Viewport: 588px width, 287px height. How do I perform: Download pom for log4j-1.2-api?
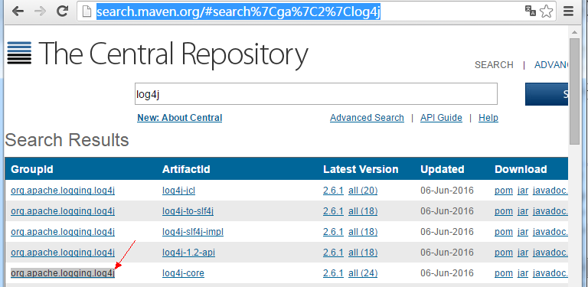[504, 253]
